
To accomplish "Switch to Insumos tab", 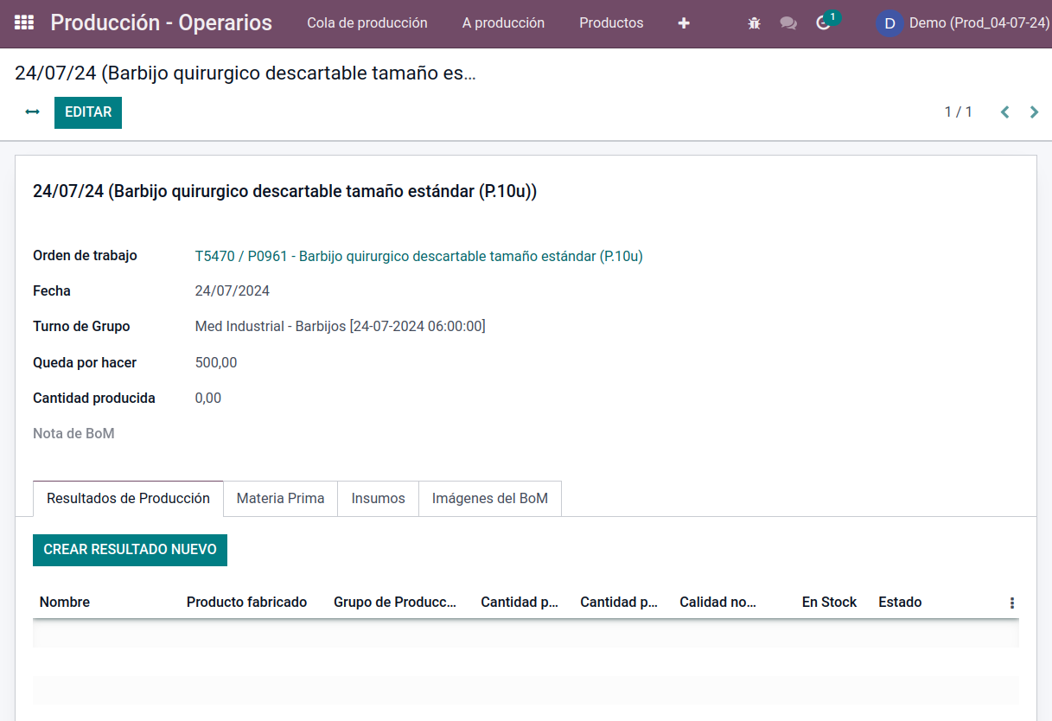I will (x=378, y=499).
